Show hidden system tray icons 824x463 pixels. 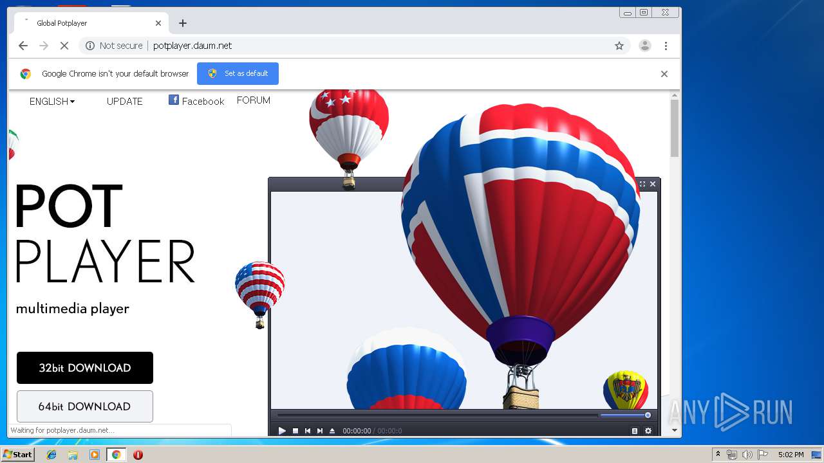[x=718, y=455]
